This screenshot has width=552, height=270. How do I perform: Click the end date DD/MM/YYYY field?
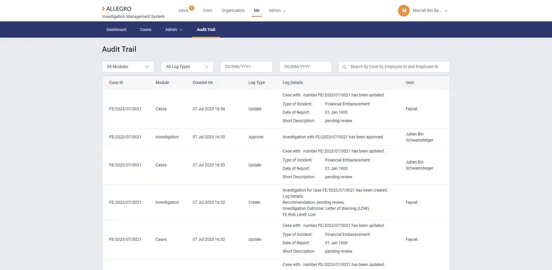coord(305,67)
